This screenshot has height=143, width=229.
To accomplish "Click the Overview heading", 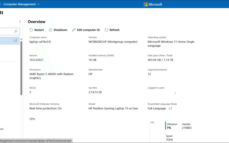I will (37, 22).
